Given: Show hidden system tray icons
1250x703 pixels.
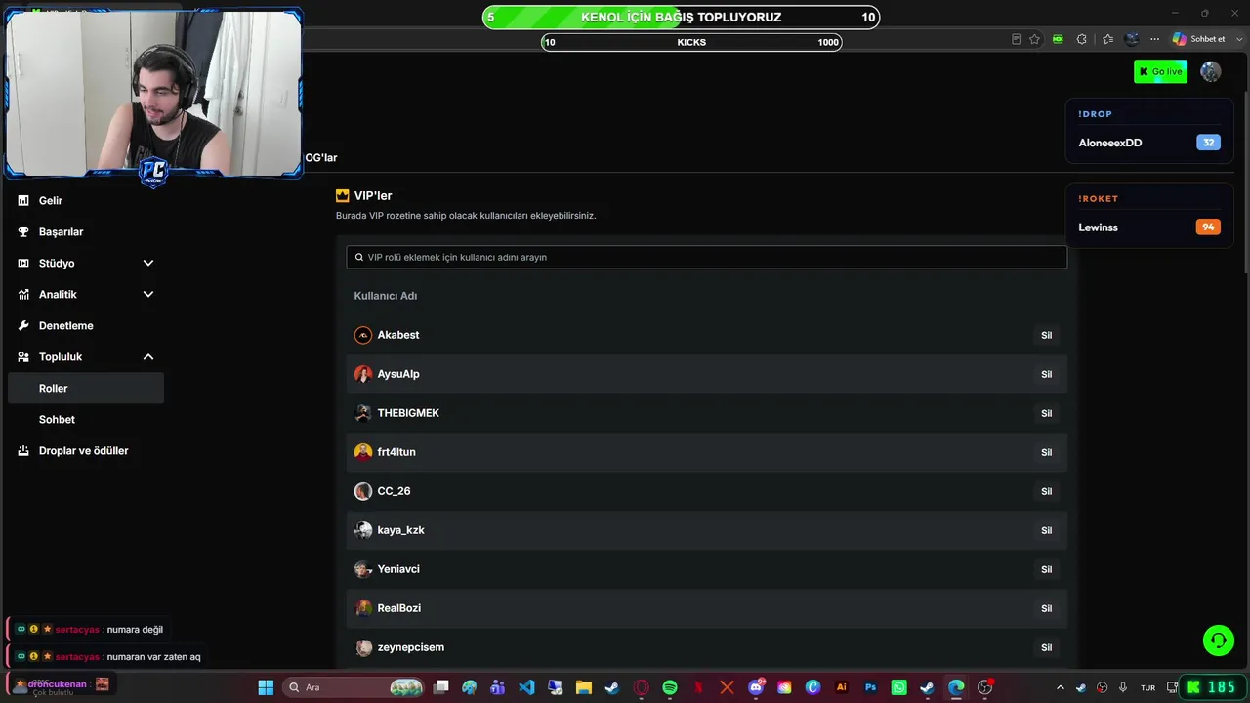Looking at the screenshot, I should point(1061,687).
